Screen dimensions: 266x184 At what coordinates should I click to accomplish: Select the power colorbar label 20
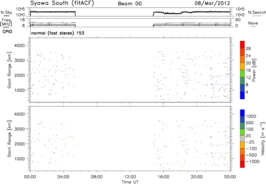(x=248, y=63)
